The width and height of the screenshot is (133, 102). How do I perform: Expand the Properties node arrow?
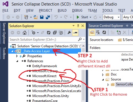(x=17, y=56)
